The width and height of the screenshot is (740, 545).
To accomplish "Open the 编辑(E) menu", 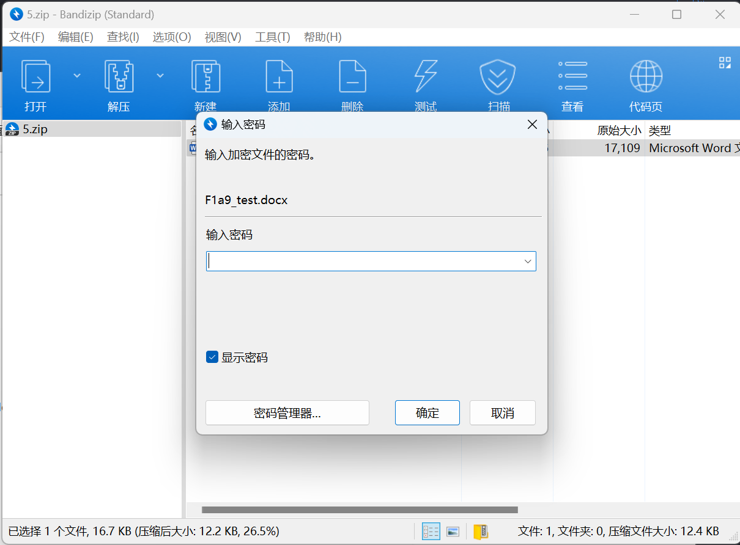I will pos(76,37).
